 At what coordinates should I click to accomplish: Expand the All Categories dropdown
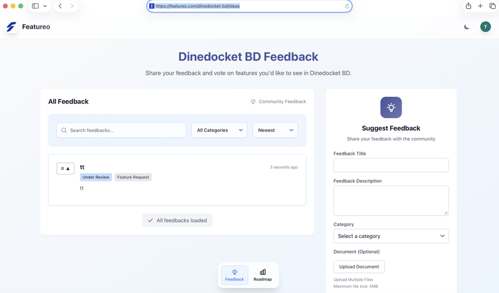[x=219, y=130]
